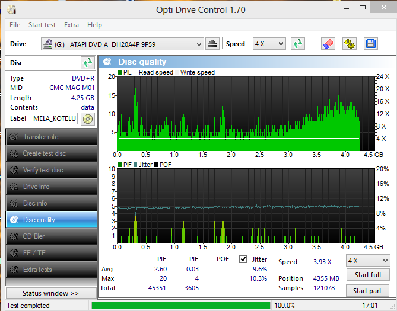Click the Disc quality header icon
Screen dimensions: 397x311
107,62
